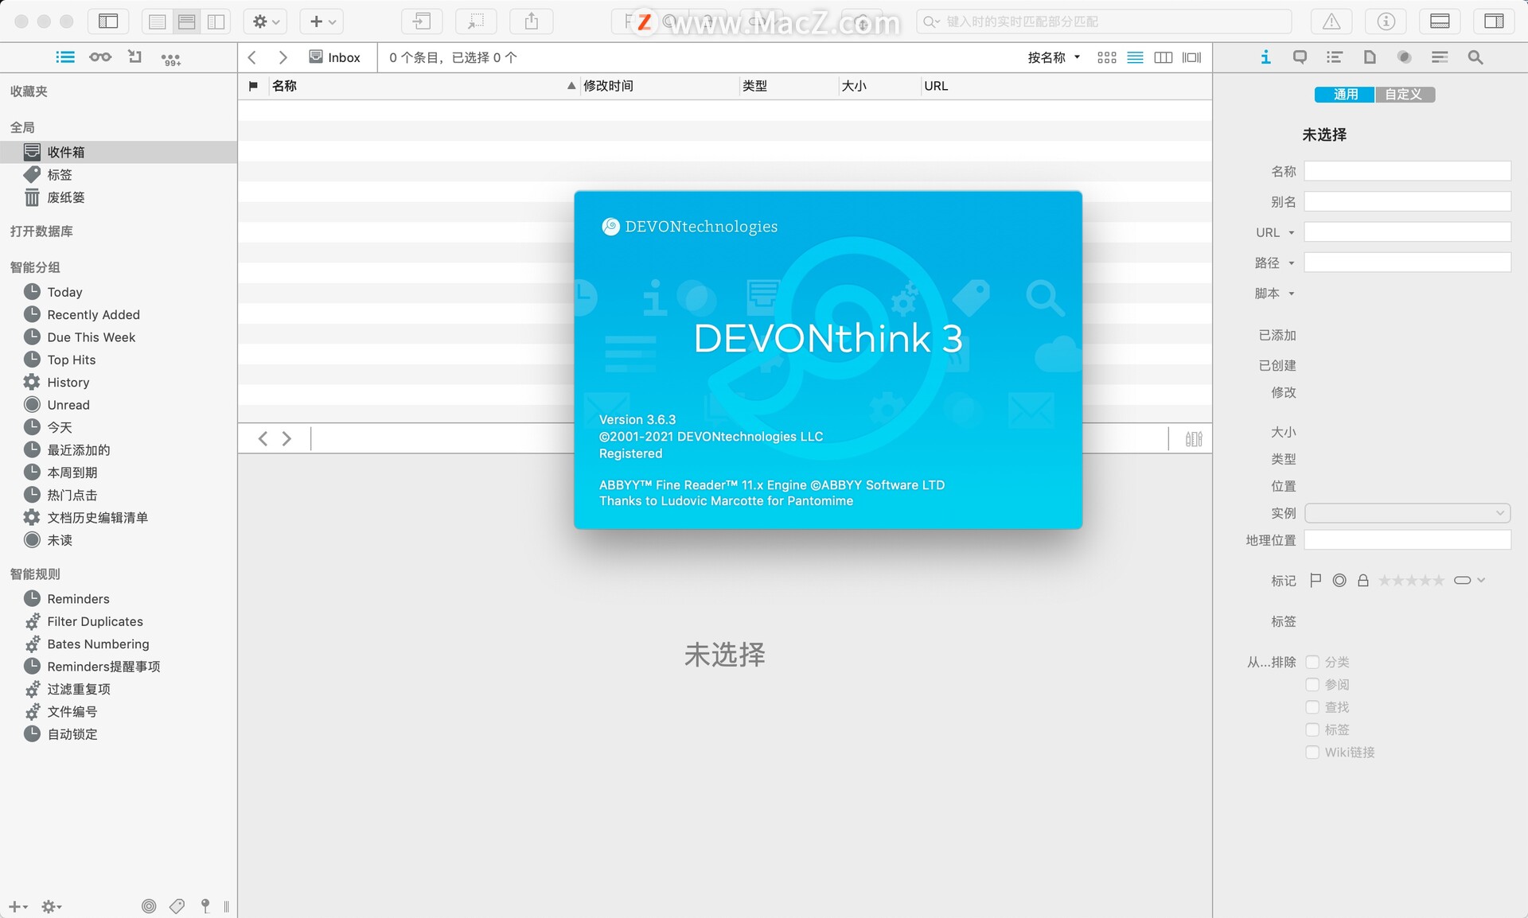
Task: Open the document inspector icon
Action: pyautogui.click(x=1370, y=57)
